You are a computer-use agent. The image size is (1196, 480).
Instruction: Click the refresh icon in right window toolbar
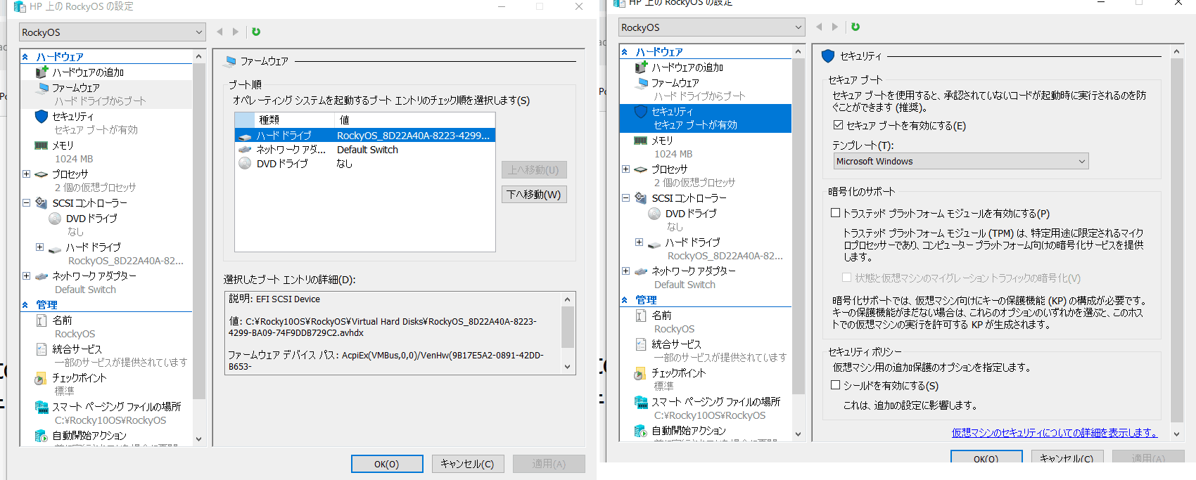[x=855, y=27]
